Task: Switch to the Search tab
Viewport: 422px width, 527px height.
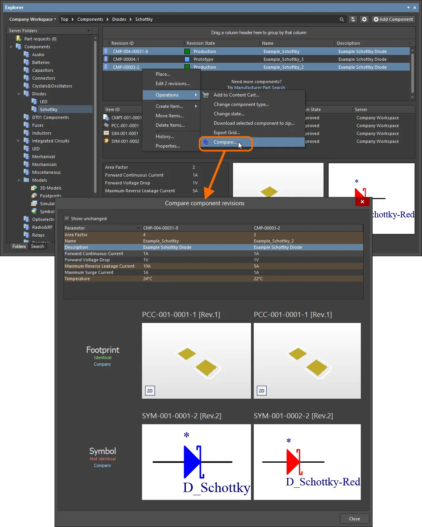Action: pos(38,246)
